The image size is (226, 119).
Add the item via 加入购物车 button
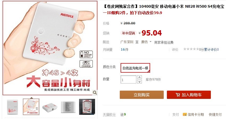(x=189, y=95)
